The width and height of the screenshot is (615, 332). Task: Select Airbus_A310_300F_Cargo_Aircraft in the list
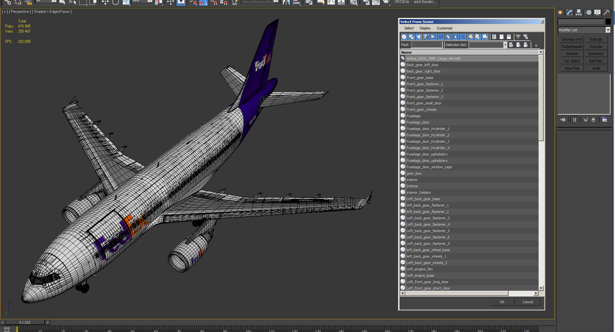[469, 59]
